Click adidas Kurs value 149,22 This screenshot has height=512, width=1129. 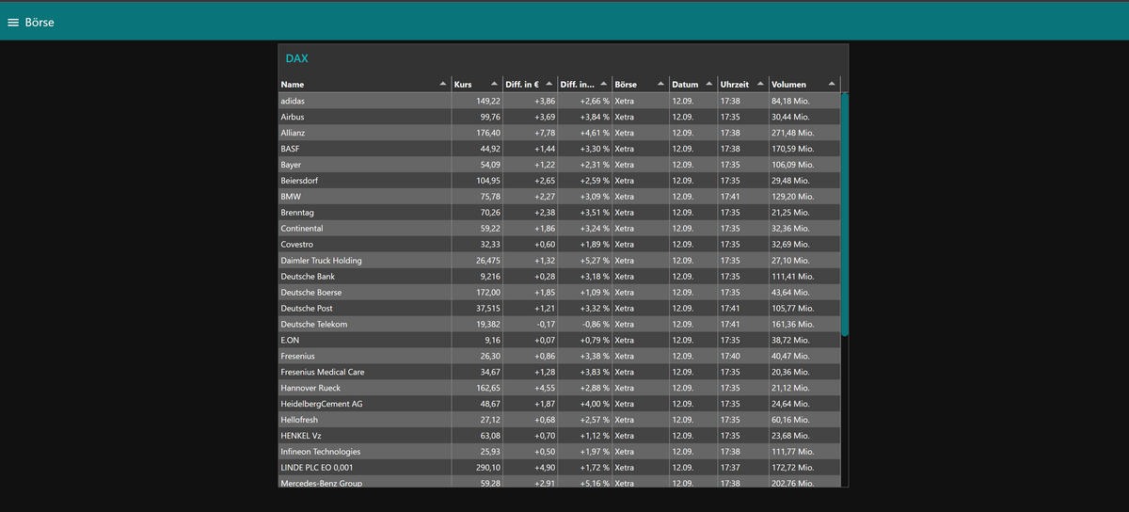tap(488, 101)
